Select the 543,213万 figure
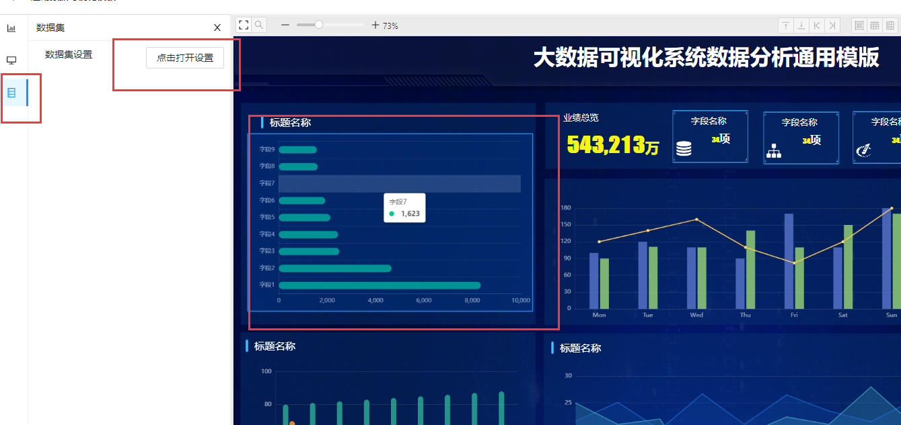This screenshot has height=425, width=901. pyautogui.click(x=613, y=145)
